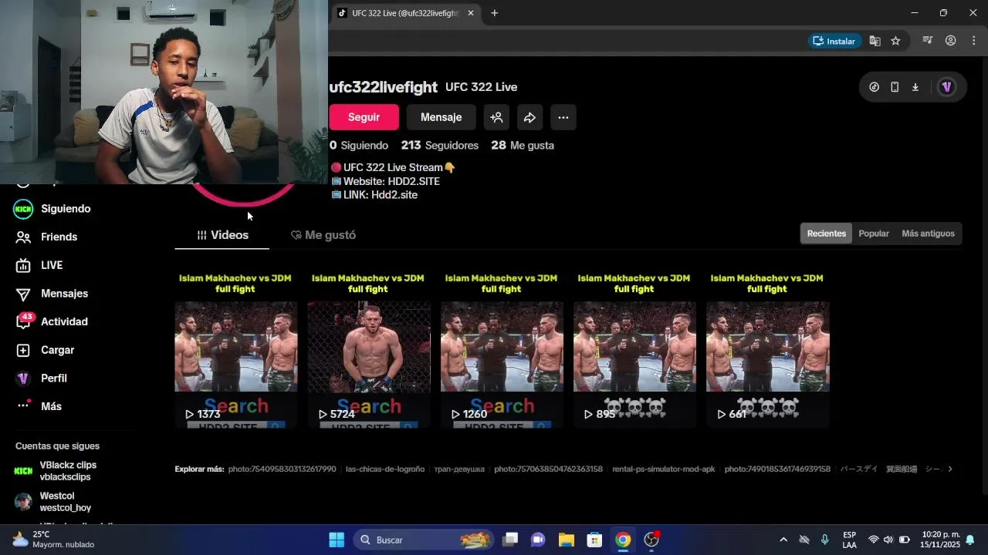Open the 0 Siguiendo count

coord(359,145)
